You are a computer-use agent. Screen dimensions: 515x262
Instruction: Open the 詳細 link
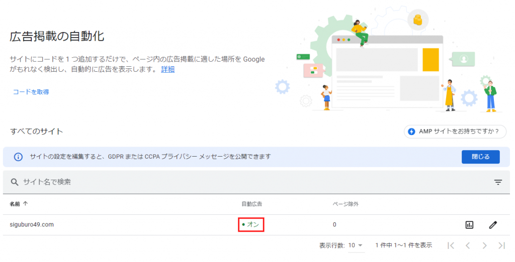pos(167,70)
